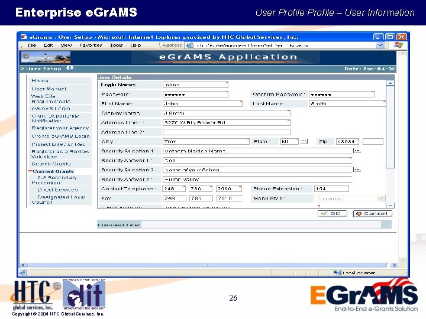Image resolution: width=426 pixels, height=319 pixels.
Task: Click the City input field
Action: [206, 142]
